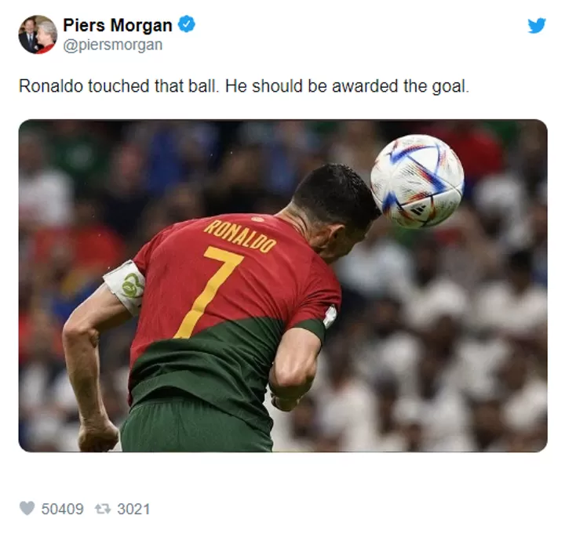Click the 50409 likes count
565x537 pixels.
[x=62, y=509]
